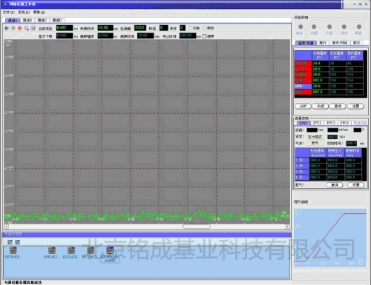Select the file icon labeled 60120BC2...
Image resolution: width=371 pixels, height=285 pixels.
91,250
